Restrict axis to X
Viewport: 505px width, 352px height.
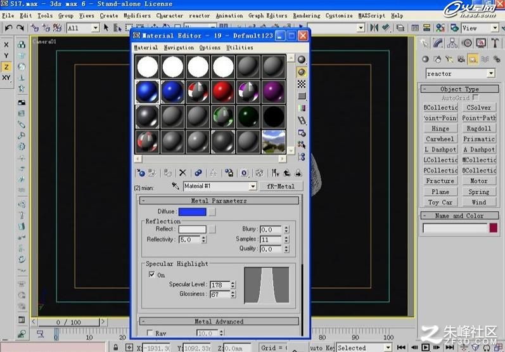pos(6,45)
